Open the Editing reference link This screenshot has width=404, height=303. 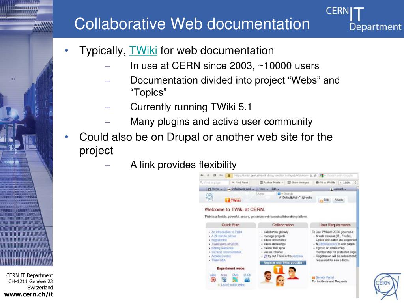(x=223, y=248)
